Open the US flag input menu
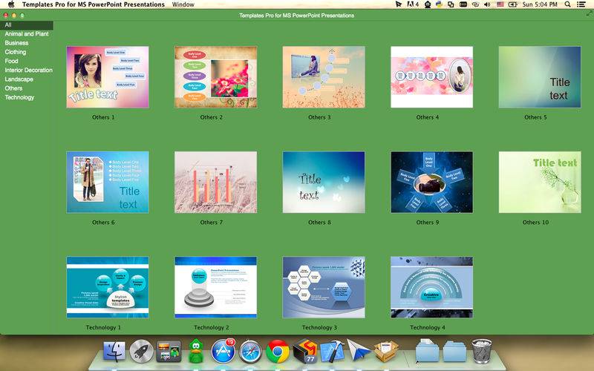The height and width of the screenshot is (371, 594). point(500,4)
